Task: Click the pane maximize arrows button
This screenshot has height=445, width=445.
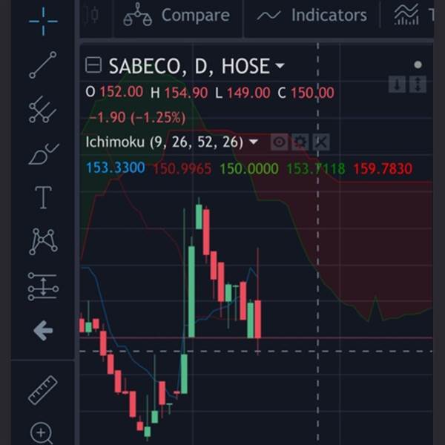Action: point(418,85)
